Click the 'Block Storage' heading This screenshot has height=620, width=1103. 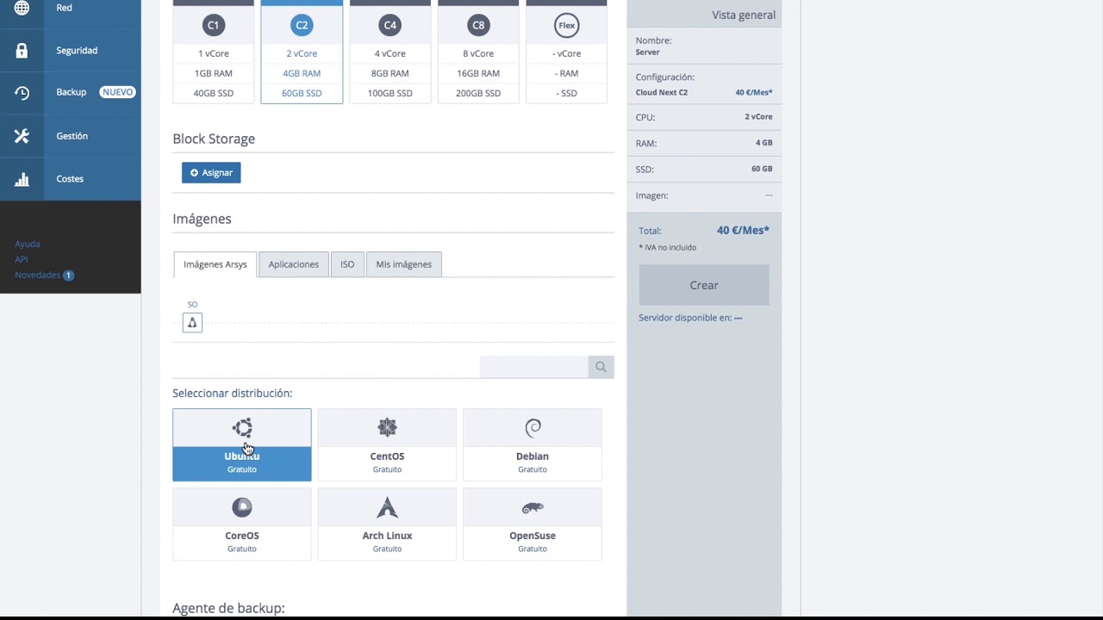tap(214, 139)
